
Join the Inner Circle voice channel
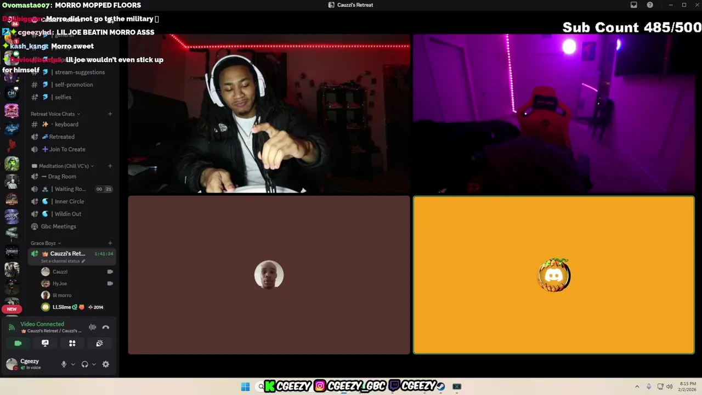[72, 201]
